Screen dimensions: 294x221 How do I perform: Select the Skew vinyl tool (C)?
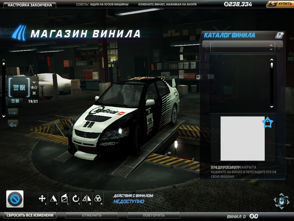pos(64,199)
